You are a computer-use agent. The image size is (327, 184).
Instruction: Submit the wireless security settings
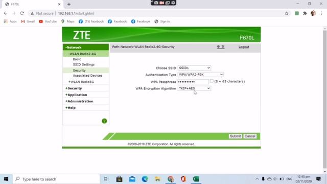(x=235, y=136)
